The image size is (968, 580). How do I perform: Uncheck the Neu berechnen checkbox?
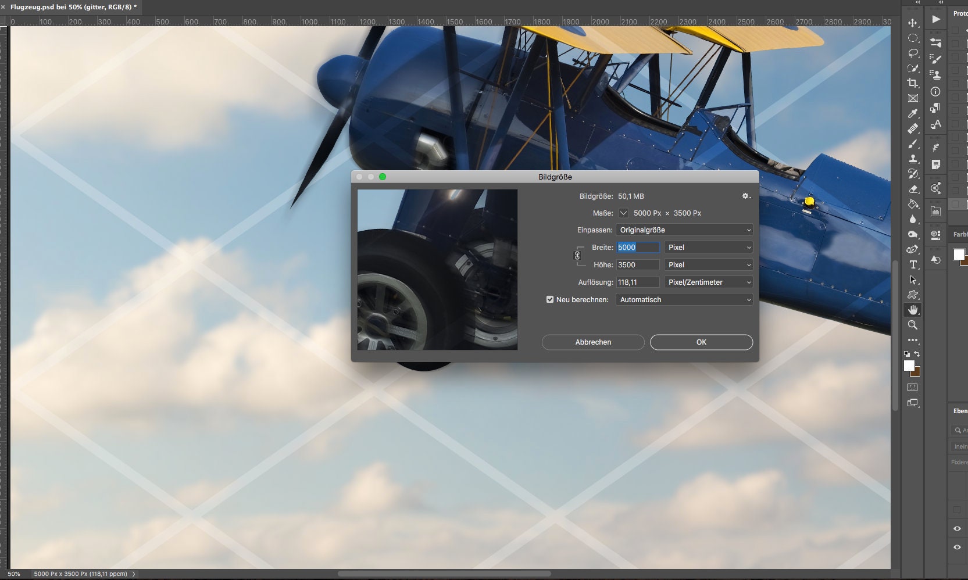click(x=551, y=299)
